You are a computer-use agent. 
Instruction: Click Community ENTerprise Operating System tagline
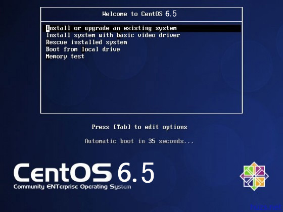[x=72, y=187]
